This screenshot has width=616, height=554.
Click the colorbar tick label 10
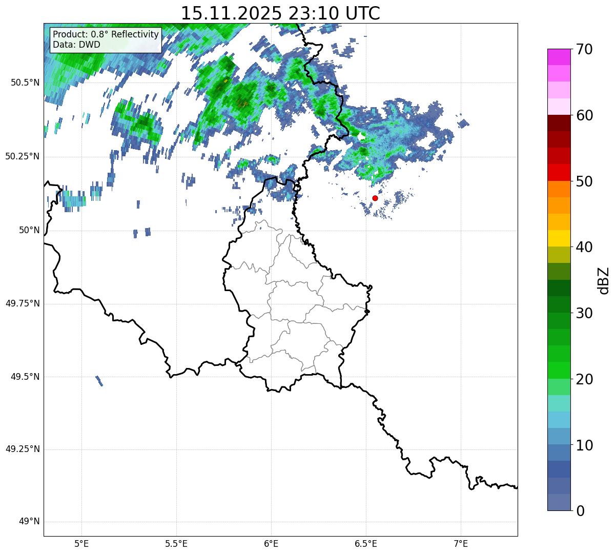point(585,445)
